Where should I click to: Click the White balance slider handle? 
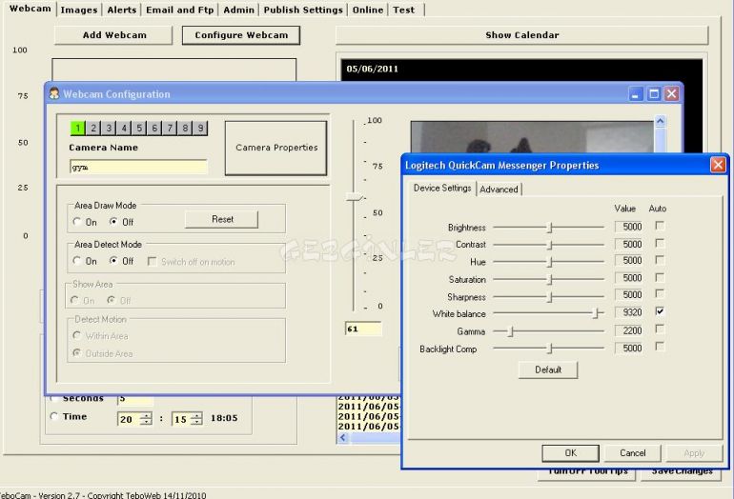pyautogui.click(x=596, y=313)
